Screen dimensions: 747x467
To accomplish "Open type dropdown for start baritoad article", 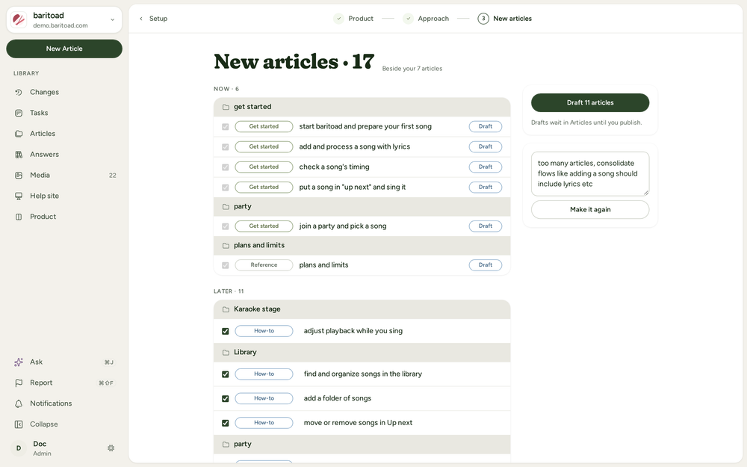I will point(264,126).
